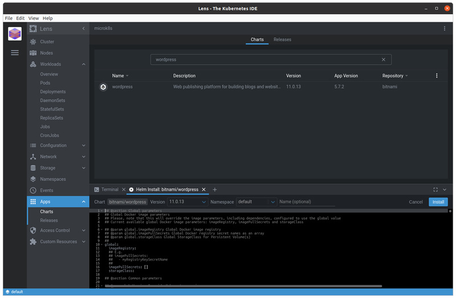Open Charts under Apps in sidebar
This screenshot has width=456, height=298.
click(47, 211)
